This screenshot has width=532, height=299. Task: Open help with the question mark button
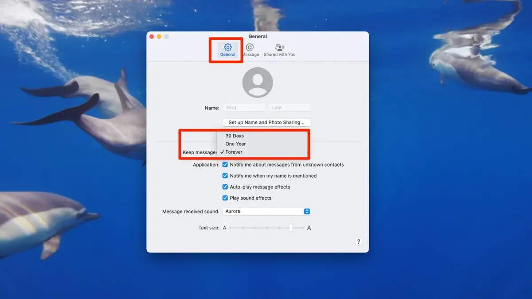[358, 241]
